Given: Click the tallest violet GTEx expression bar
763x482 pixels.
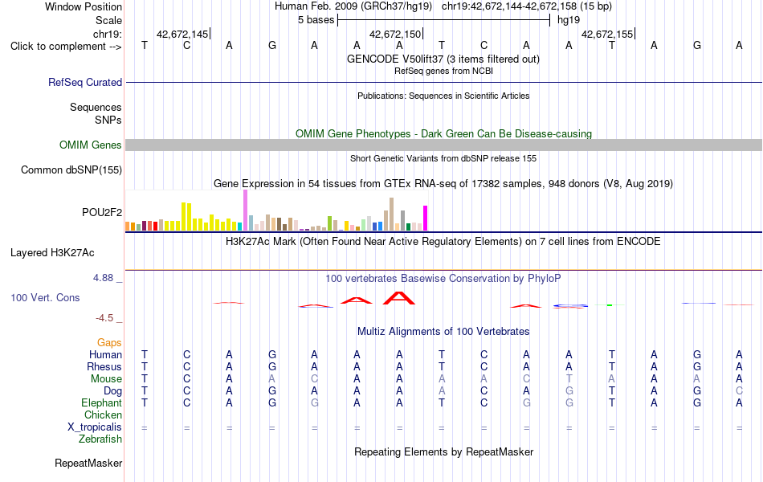Looking at the screenshot, I should click(x=245, y=210).
